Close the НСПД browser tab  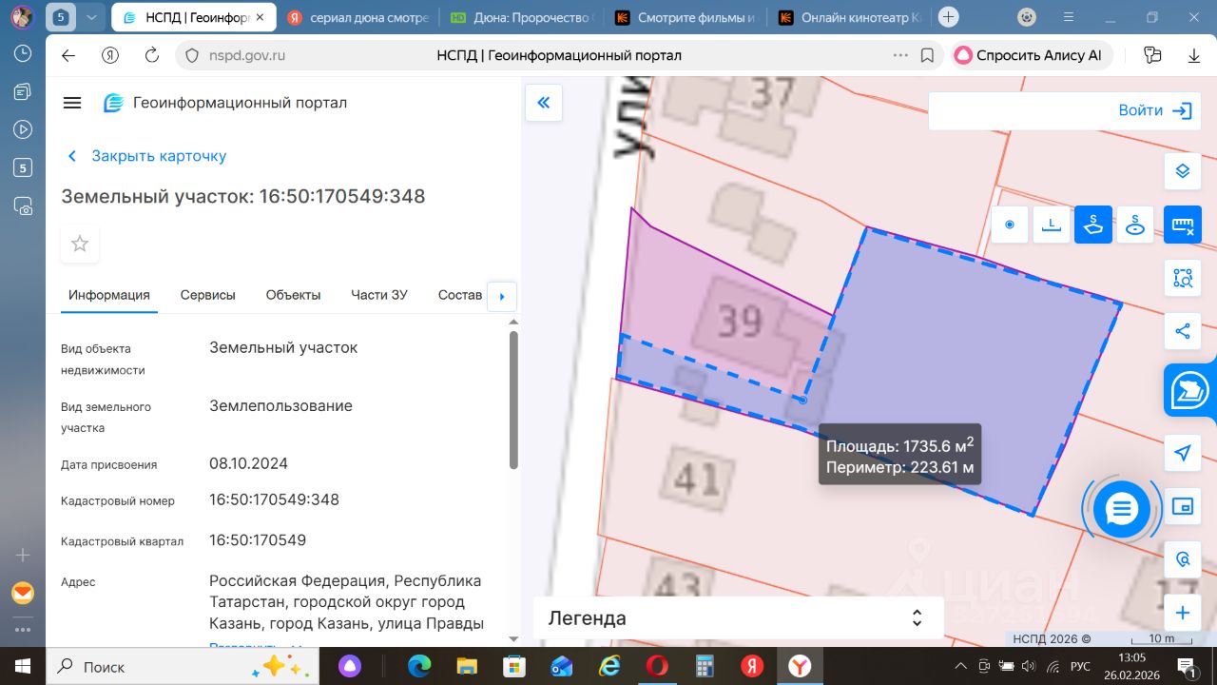coord(261,17)
